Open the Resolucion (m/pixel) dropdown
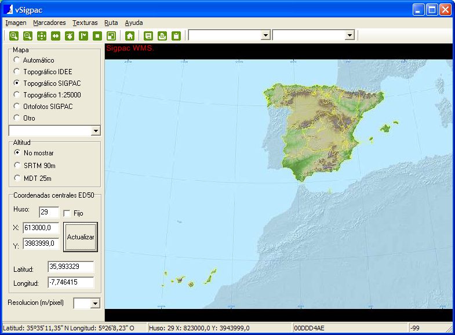 95,303
